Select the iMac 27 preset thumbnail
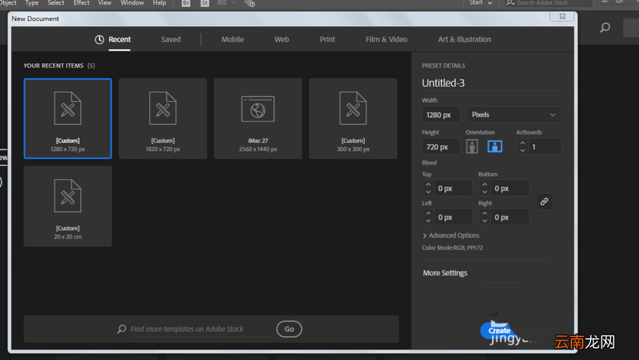This screenshot has width=639, height=360. tap(258, 119)
